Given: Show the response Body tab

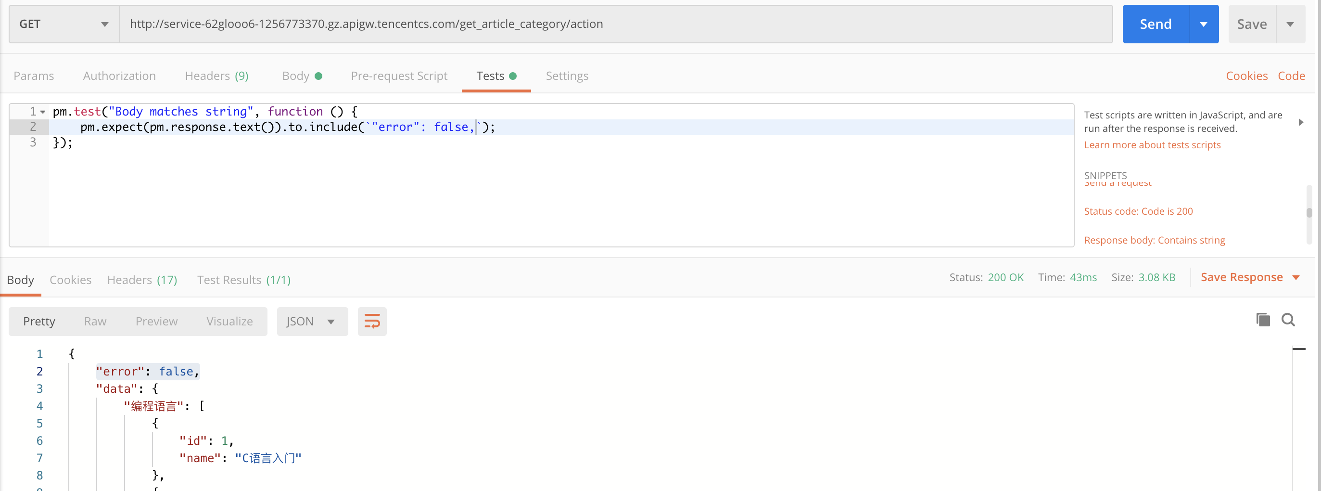Looking at the screenshot, I should click(21, 280).
